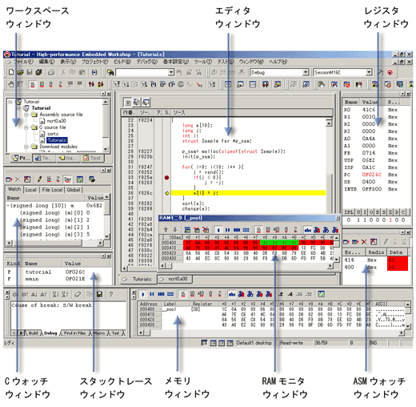Click the Print icon in toolbar
The image size is (416, 407).
tap(51, 72)
